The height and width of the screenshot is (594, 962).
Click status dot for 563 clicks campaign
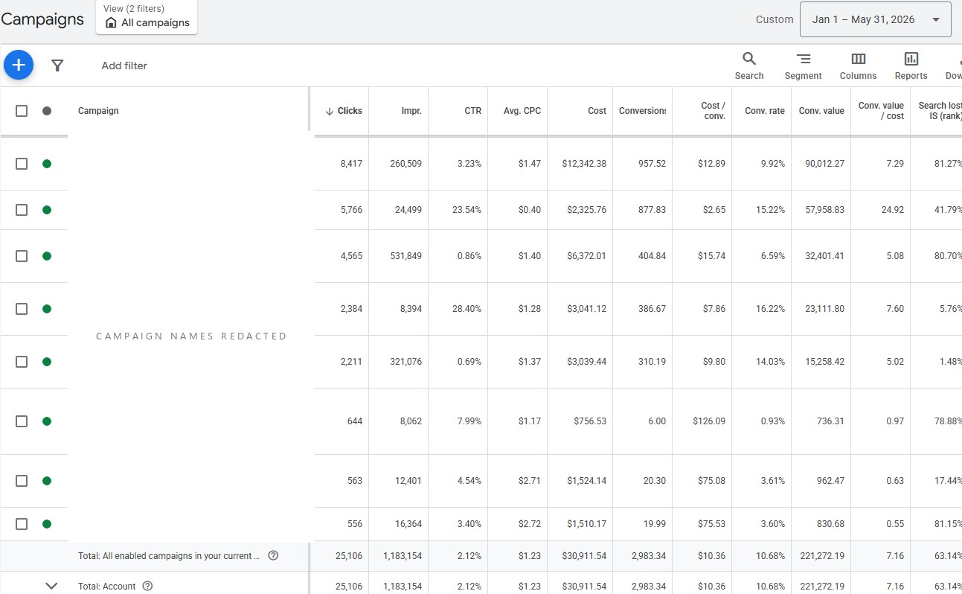coord(47,481)
